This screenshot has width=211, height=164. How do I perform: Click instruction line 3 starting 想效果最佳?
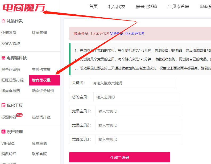click(x=143, y=68)
